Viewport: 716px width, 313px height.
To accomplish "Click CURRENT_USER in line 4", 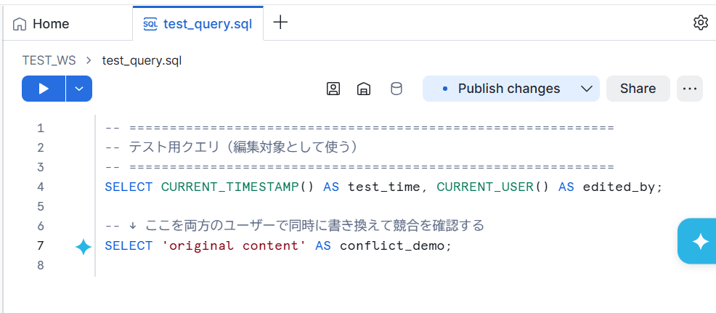I will pyautogui.click(x=485, y=187).
